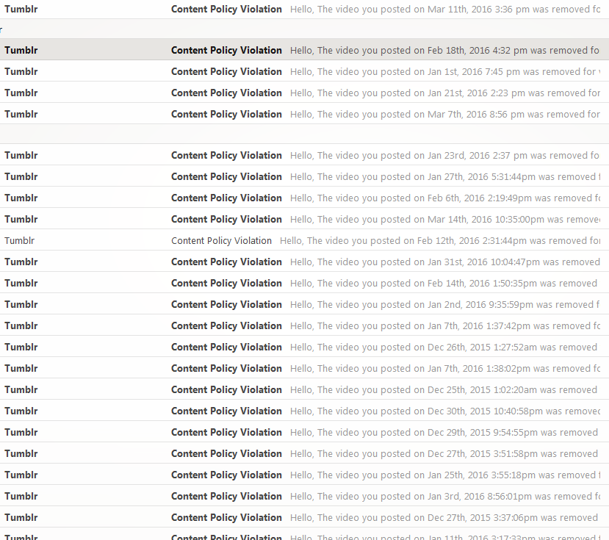The height and width of the screenshot is (540, 609).
Task: Click the Jan 21st, 2016 2:23 pm email row
Action: (x=304, y=93)
